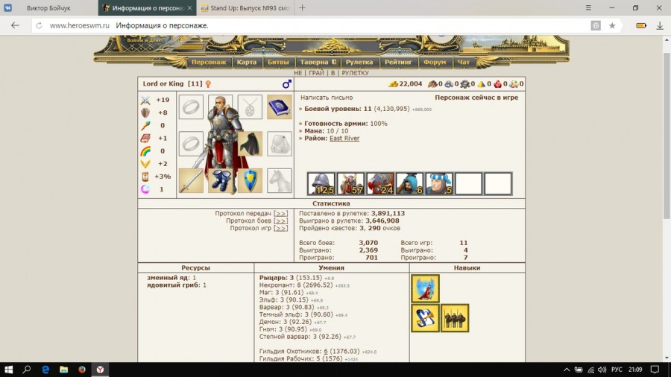Screen dimensions: 671x377
Task: Select the armored boots artifact
Action: coord(221,180)
